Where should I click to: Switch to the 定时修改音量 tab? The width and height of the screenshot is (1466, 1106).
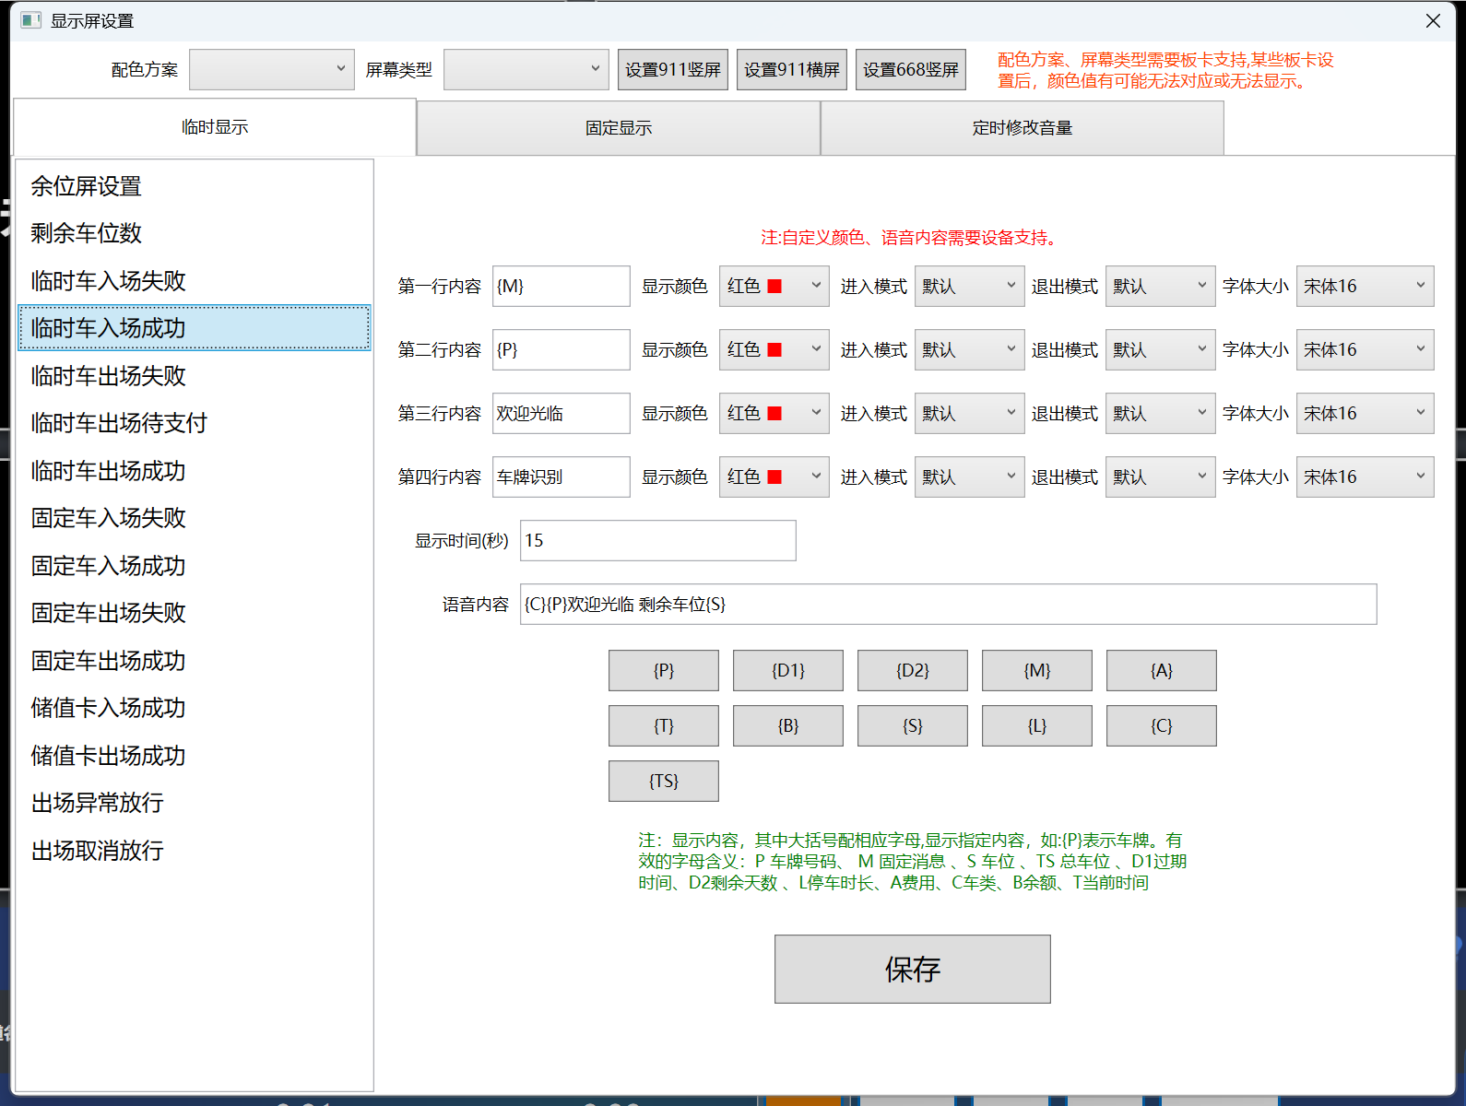[x=1023, y=128]
